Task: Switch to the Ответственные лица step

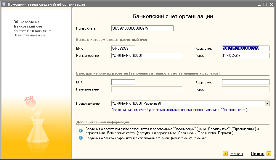Action: point(29,35)
